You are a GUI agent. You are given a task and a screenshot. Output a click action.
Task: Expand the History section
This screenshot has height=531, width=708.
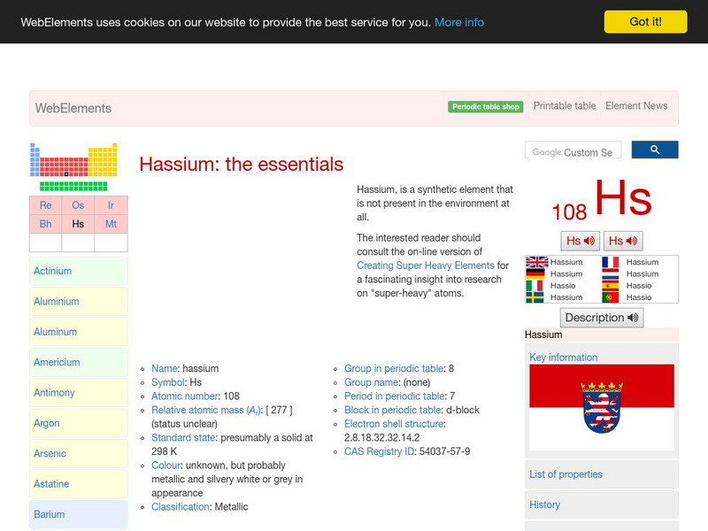(x=545, y=504)
